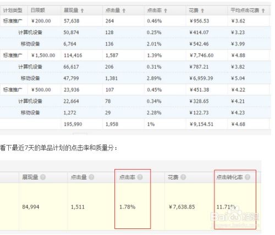Click the total 1,958 clicks value
This screenshot has height=235, width=275.
click(112, 124)
